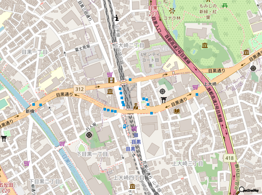The image size is (262, 195).
Task: Select the garden flower icon near コナラ林
Action: (172, 11)
